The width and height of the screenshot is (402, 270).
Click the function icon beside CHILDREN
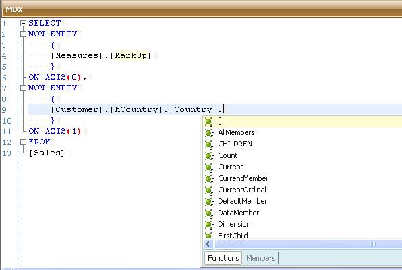coord(209,144)
